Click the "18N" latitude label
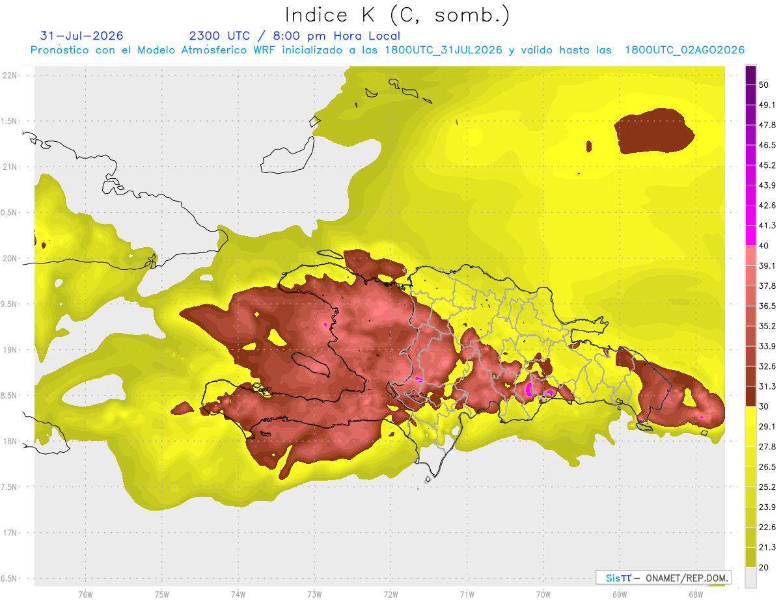This screenshot has height=603, width=781. coord(10,441)
